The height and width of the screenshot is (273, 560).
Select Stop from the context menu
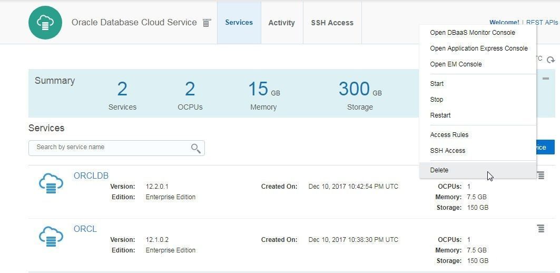[477, 99]
